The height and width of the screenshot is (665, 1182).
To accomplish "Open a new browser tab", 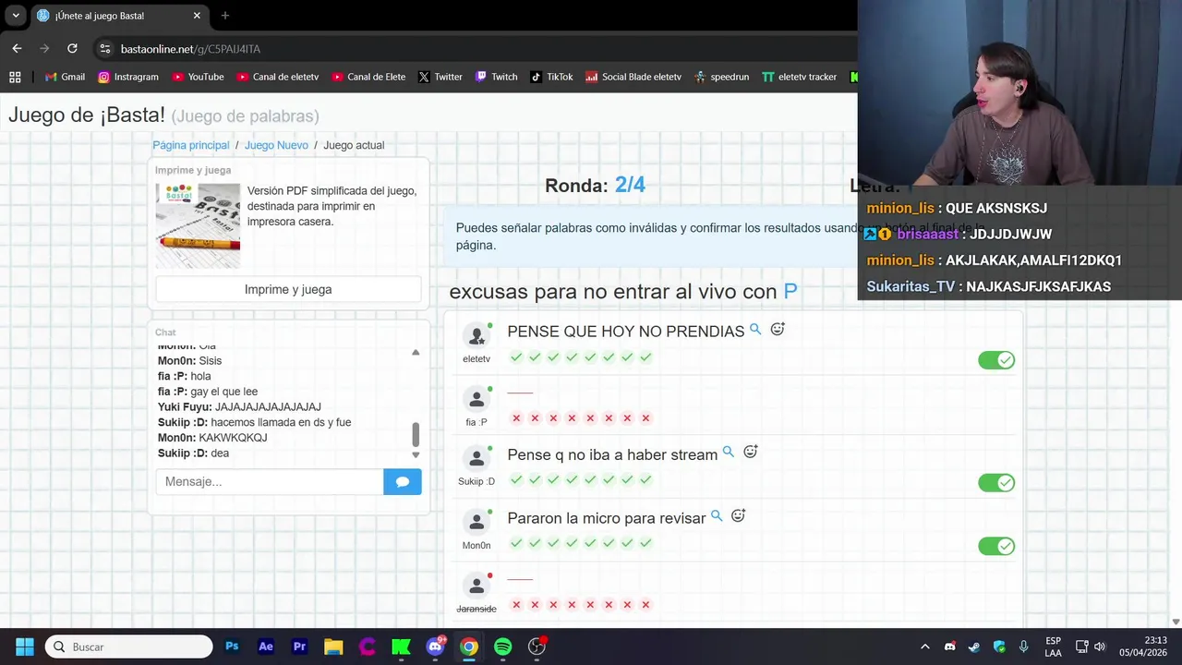I will (225, 16).
